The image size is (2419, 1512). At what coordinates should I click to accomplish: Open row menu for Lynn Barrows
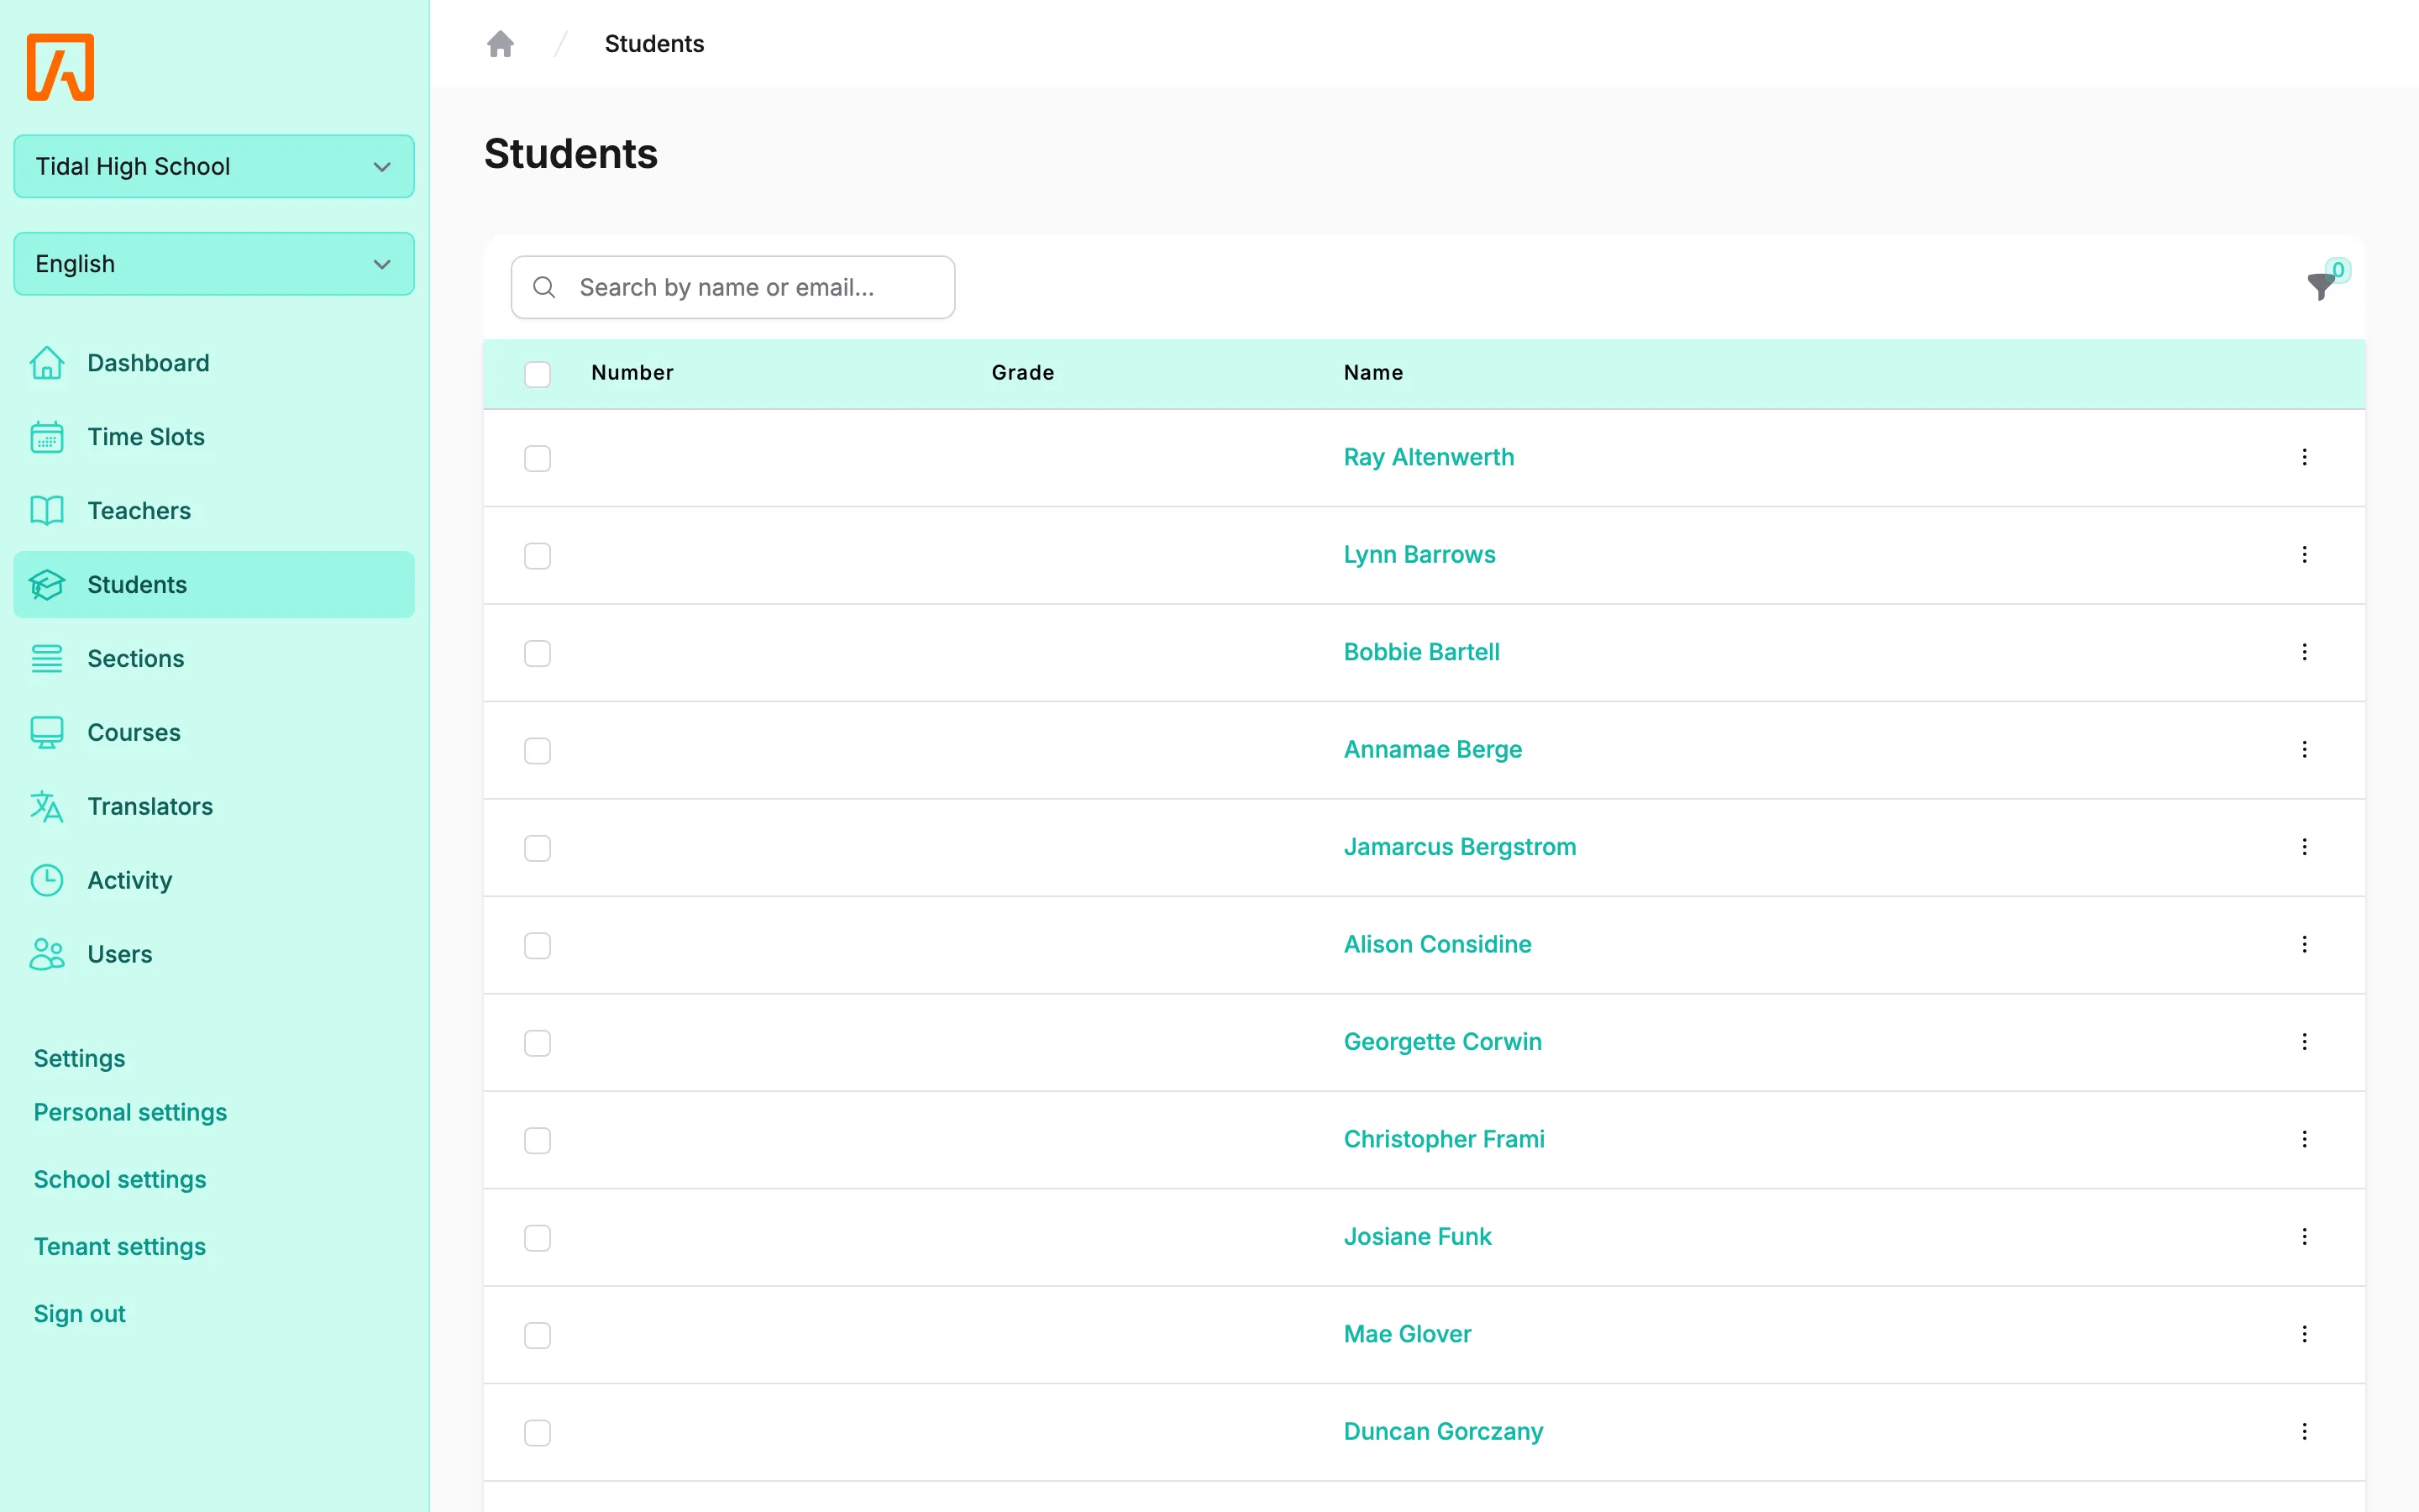tap(2304, 555)
